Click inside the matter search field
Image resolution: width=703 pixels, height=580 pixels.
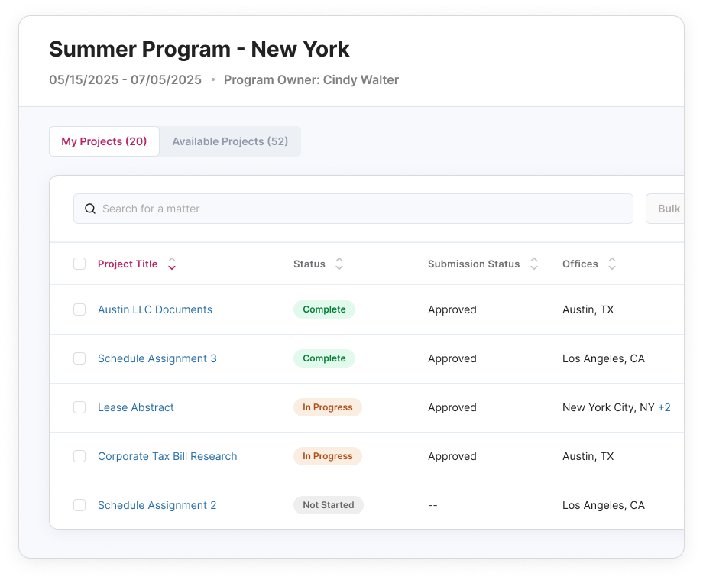pyautogui.click(x=351, y=208)
